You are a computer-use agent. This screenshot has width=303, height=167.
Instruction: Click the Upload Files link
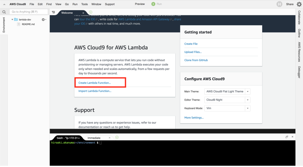pyautogui.click(x=193, y=52)
